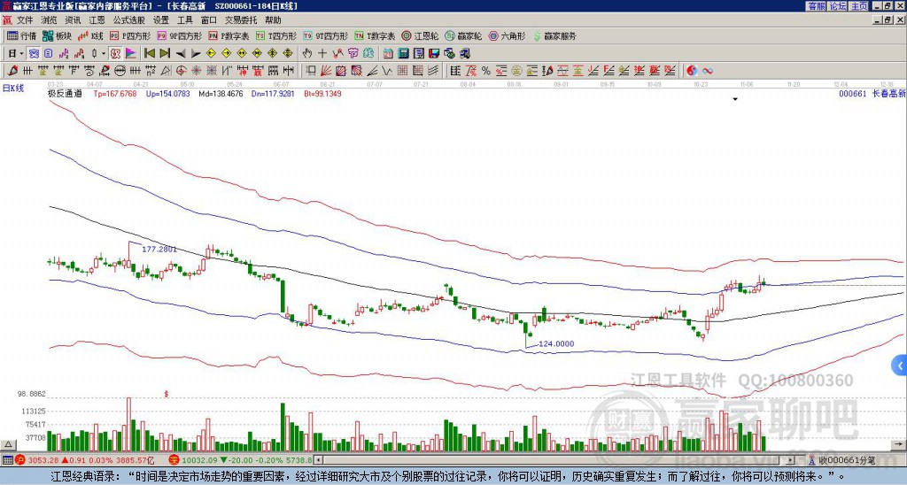Viewport: 907px width, 485px height.
Task: Click the 极反通道 indicator name
Action: coord(65,94)
